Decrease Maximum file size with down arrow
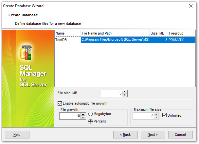The image size is (199, 144). 156,118
